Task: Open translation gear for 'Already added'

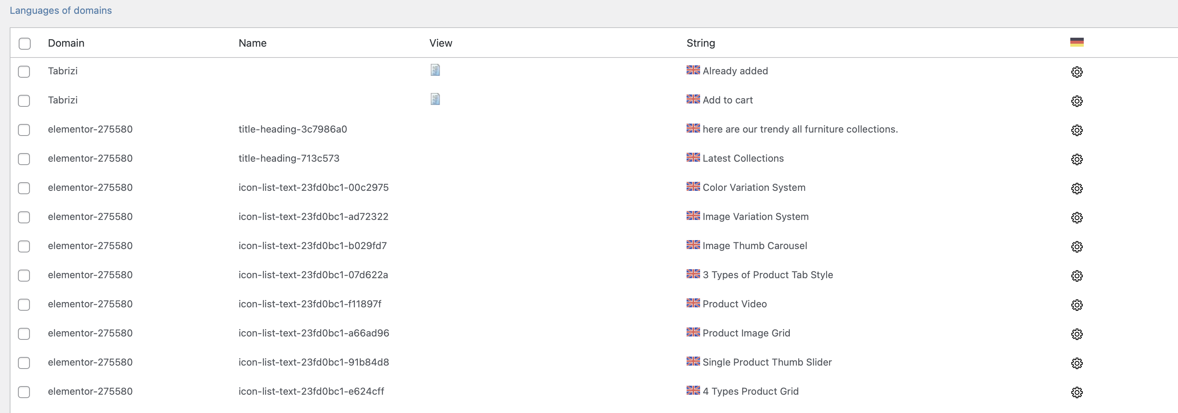Action: click(1077, 72)
